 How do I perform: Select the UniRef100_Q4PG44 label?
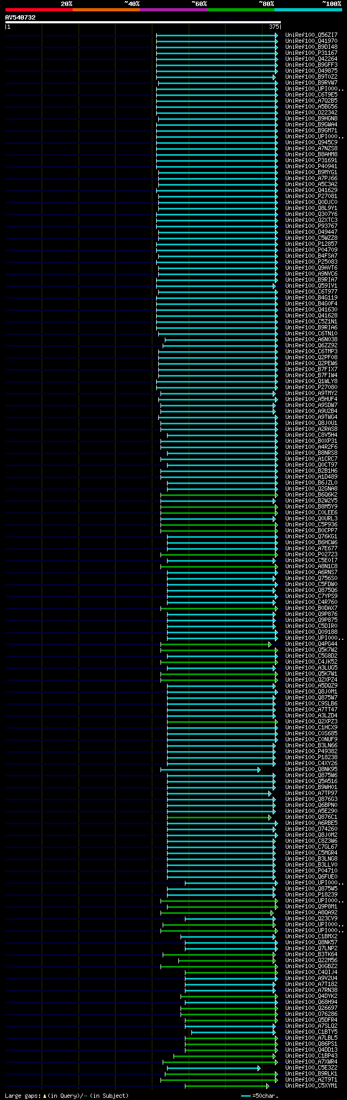pos(311,644)
